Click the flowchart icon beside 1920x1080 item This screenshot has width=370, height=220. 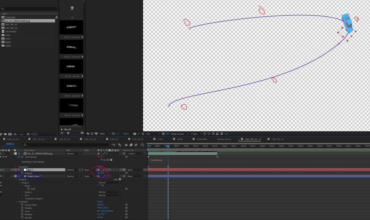tap(57, 17)
